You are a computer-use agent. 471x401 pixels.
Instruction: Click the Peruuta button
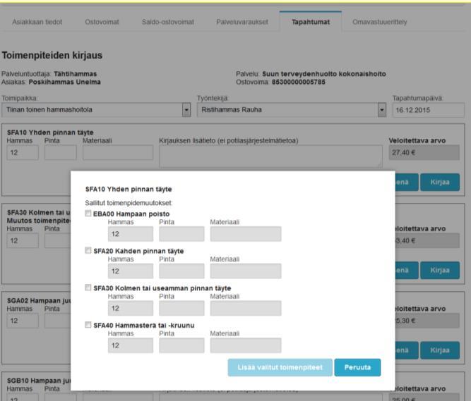click(x=357, y=367)
